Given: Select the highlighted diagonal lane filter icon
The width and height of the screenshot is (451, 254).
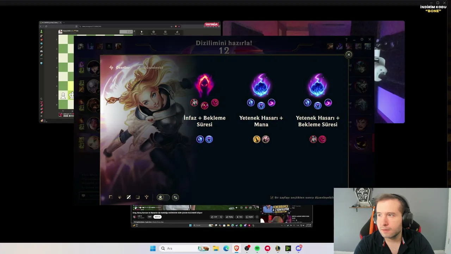Looking at the screenshot, I should pos(129,197).
